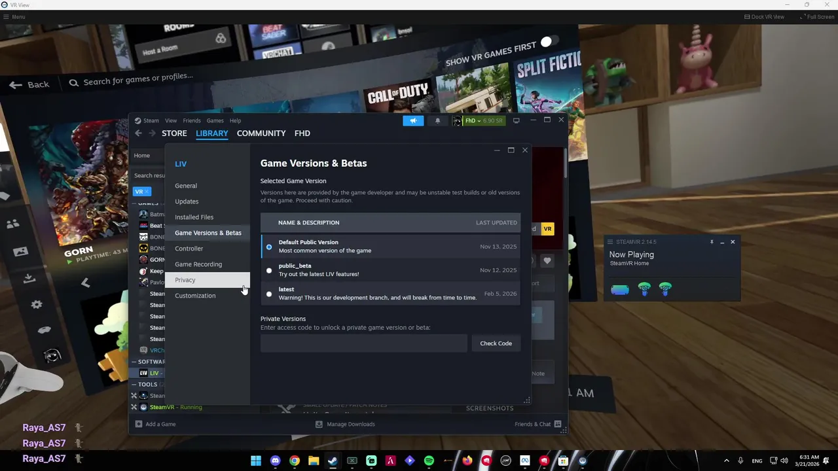Click the Add a Game plus icon

(x=138, y=424)
